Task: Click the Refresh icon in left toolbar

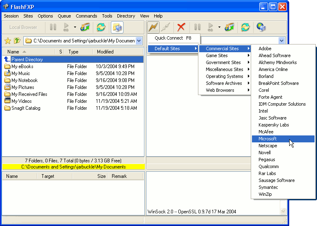Action: (100, 27)
